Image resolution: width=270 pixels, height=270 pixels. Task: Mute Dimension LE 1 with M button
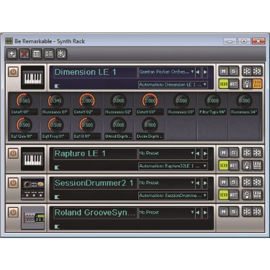point(223,72)
